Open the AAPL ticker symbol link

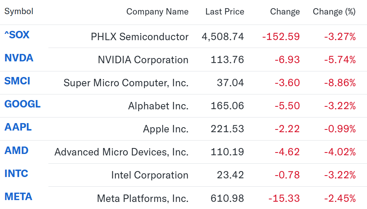coord(18,127)
